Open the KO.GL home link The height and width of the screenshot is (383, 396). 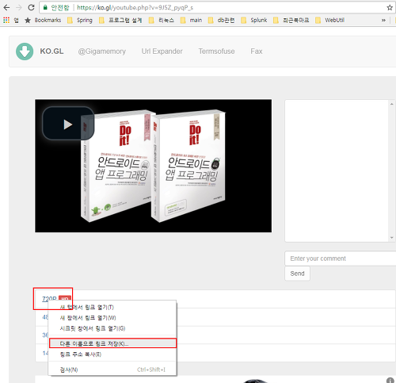click(51, 52)
